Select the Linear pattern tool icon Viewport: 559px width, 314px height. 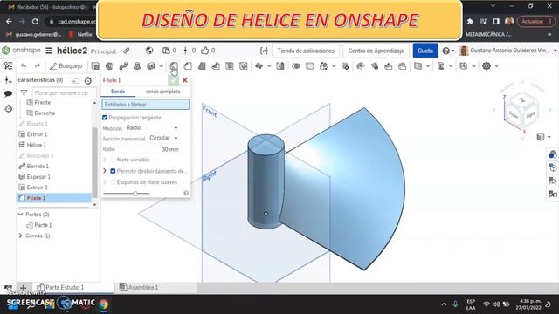(x=259, y=66)
